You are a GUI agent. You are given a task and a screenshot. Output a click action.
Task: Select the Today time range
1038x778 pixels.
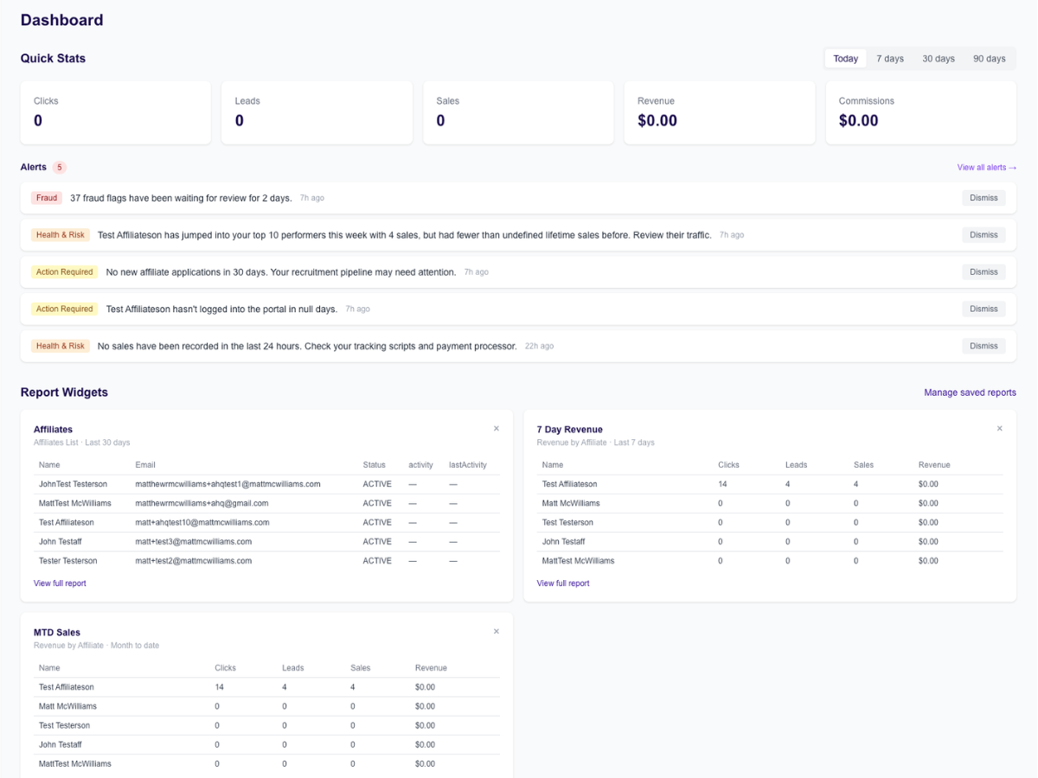click(x=846, y=59)
